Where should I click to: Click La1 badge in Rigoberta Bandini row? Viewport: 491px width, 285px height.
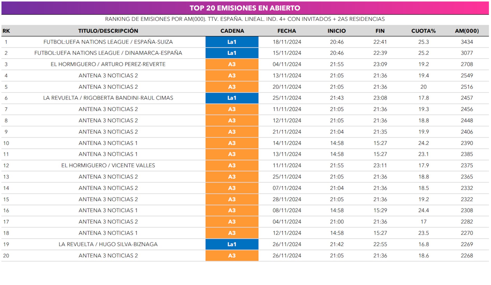[232, 98]
